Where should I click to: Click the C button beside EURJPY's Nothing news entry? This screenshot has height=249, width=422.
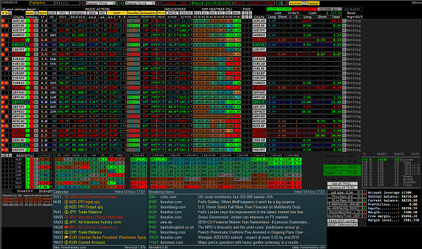tap(344, 78)
